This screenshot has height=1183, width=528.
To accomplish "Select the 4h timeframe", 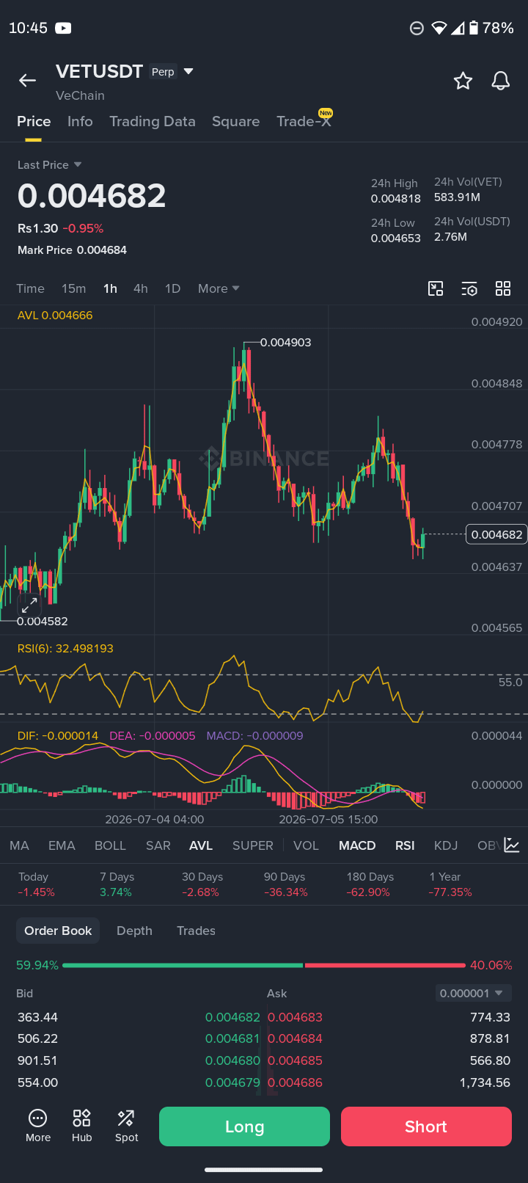I will [x=141, y=288].
